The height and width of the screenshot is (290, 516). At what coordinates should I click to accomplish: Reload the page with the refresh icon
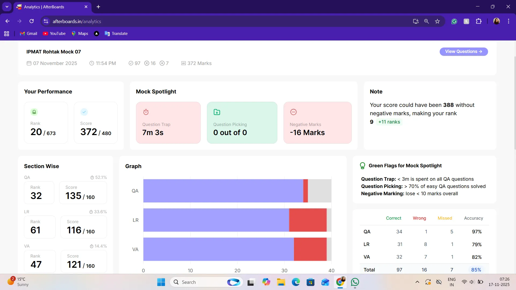(x=32, y=21)
